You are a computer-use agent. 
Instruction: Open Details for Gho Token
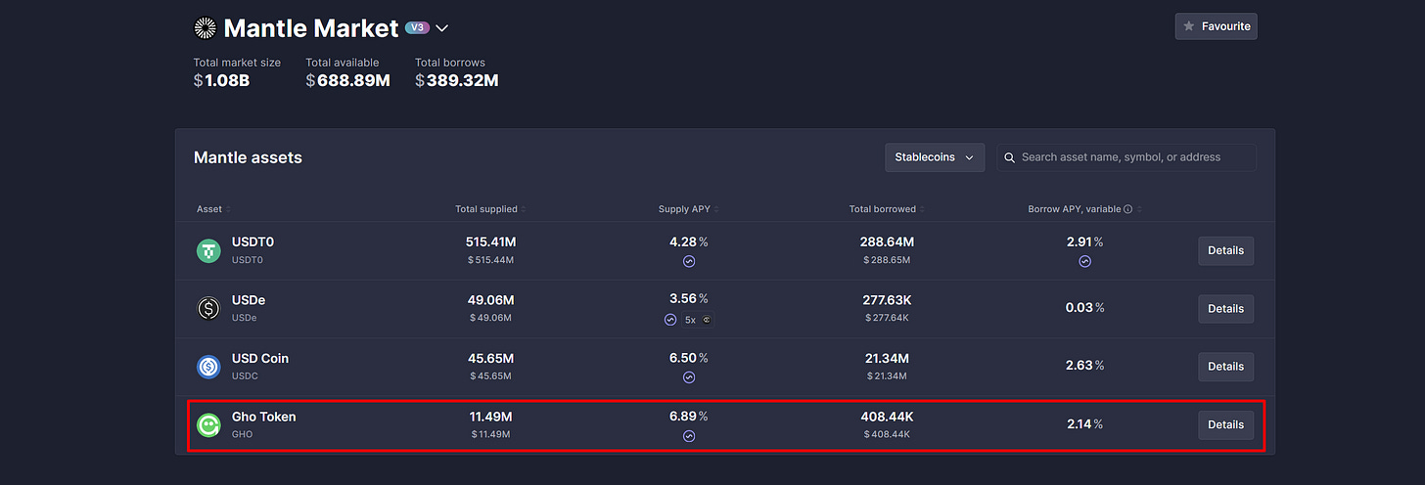[1225, 424]
